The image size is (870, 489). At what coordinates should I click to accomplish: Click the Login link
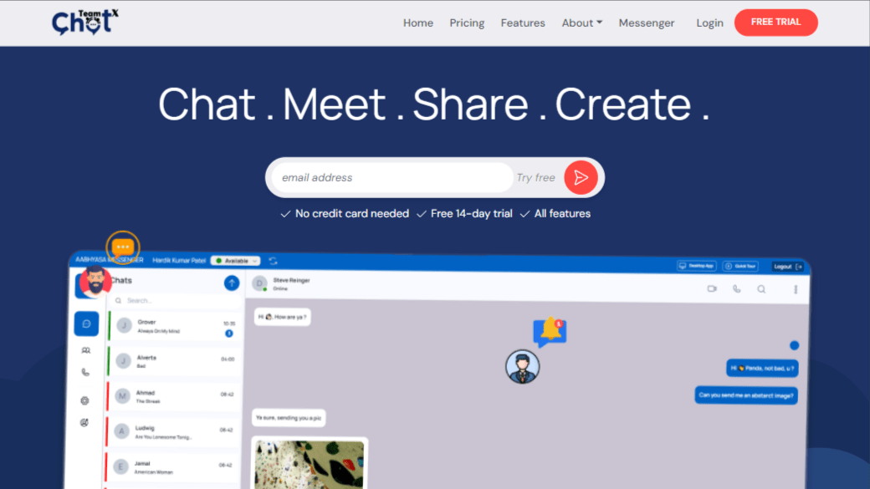709,23
